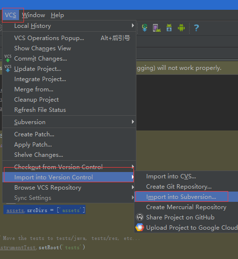The width and height of the screenshot is (238, 259).
Task: Click Sync Settings submenu arrow
Action: click(132, 197)
